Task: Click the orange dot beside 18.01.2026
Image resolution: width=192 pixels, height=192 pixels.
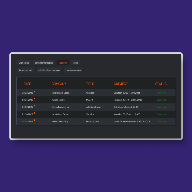Action: 34,98
